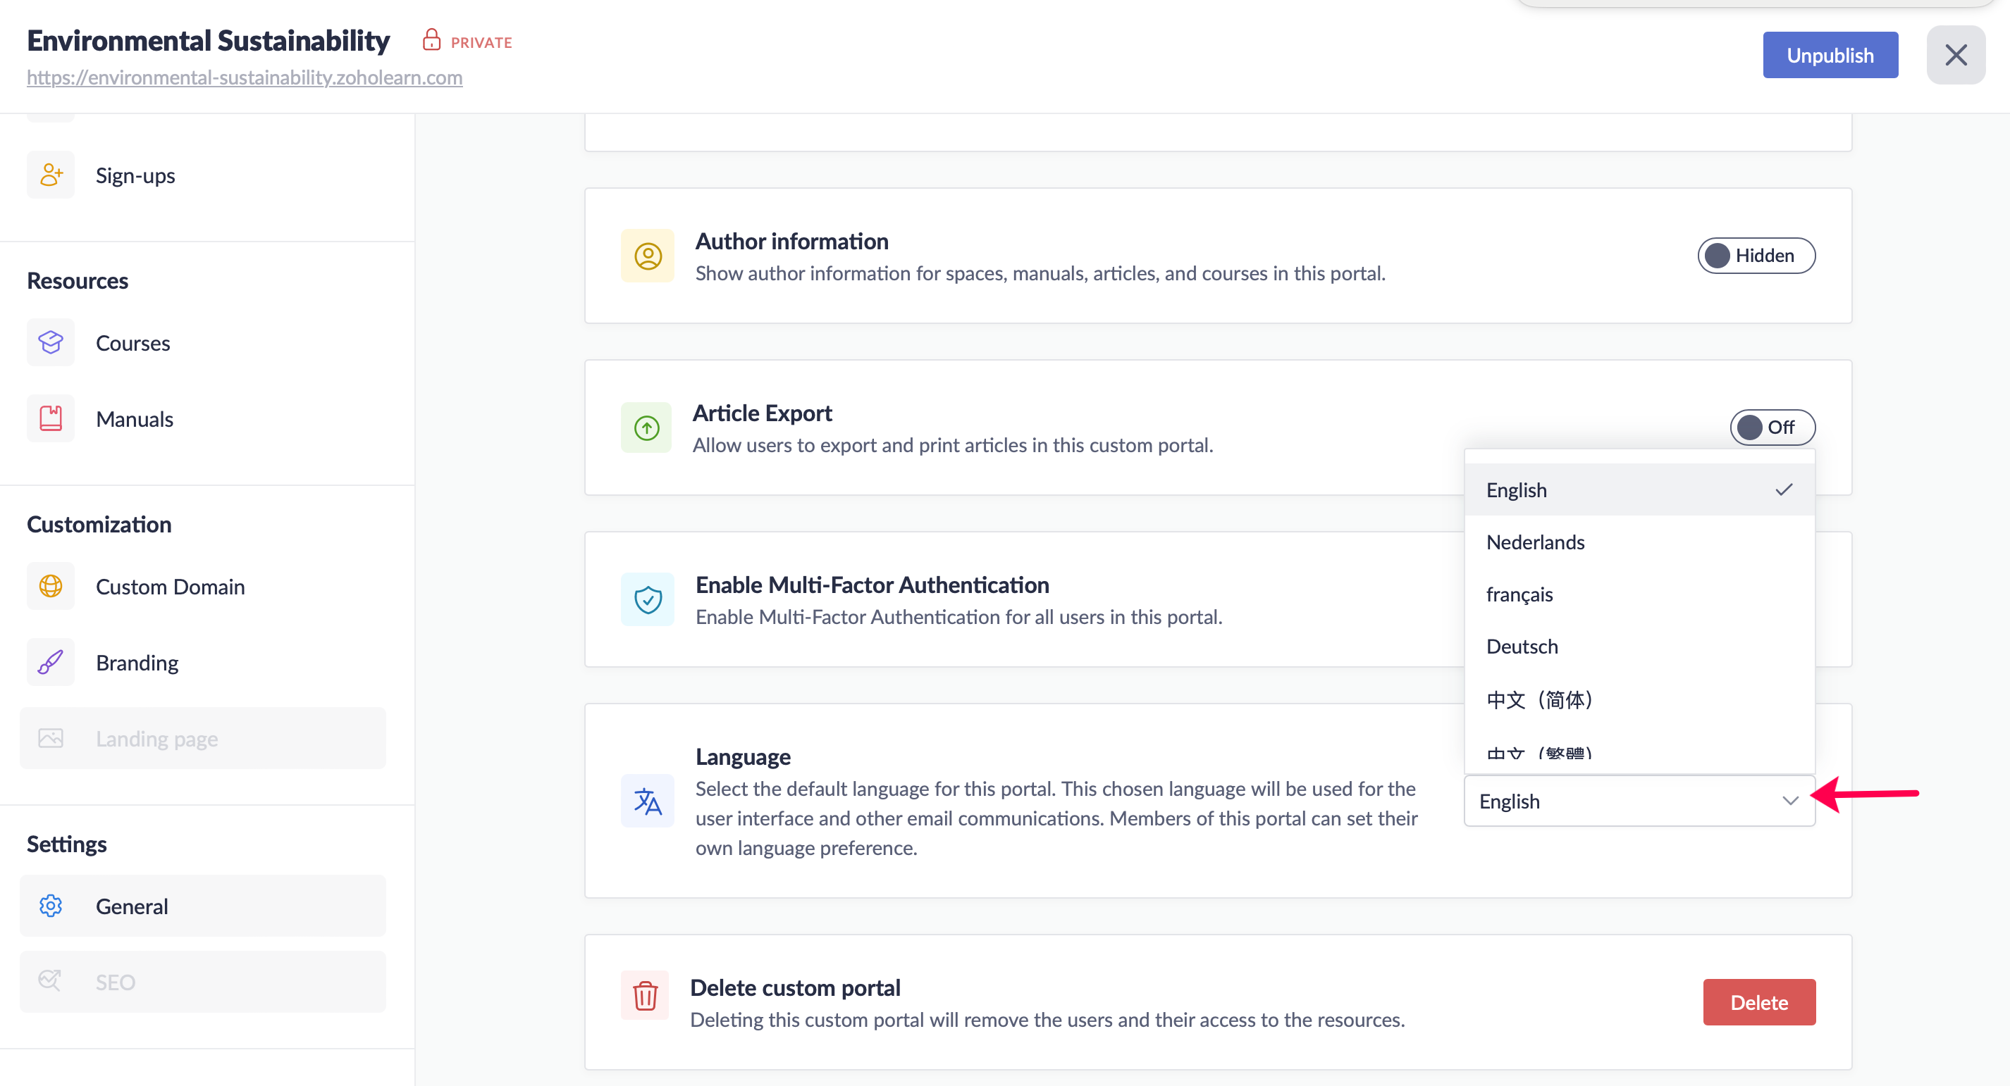Select français language option
This screenshot has width=2010, height=1086.
[x=1519, y=594]
